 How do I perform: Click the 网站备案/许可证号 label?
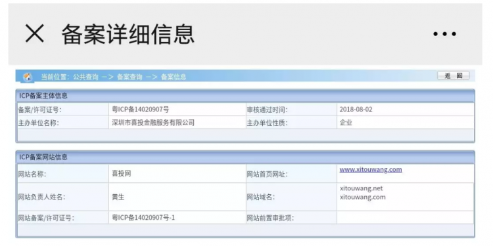pos(46,218)
